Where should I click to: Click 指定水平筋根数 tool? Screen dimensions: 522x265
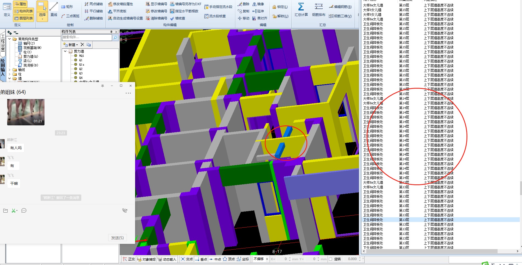[x=184, y=11]
